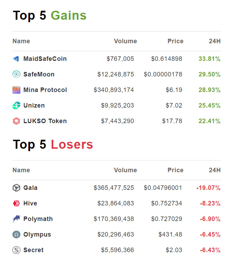Click Mina Protocol's 28.93% gain value
Screen dimensions: 233x258
(209, 90)
